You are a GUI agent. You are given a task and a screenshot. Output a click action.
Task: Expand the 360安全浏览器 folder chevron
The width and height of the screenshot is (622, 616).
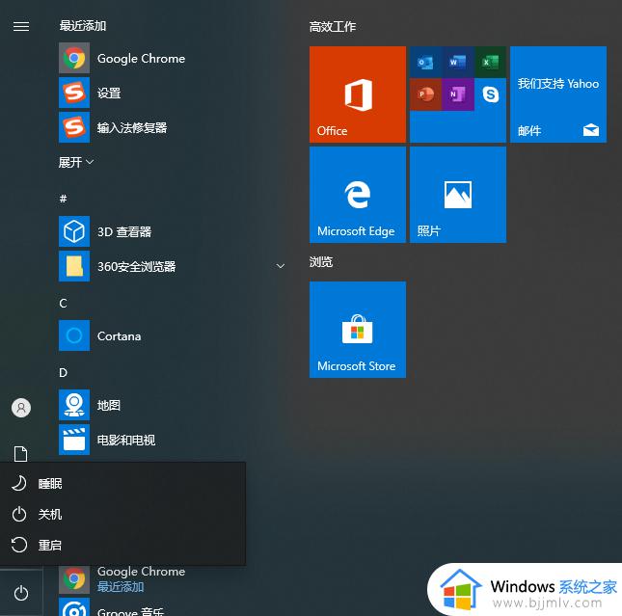click(x=281, y=266)
